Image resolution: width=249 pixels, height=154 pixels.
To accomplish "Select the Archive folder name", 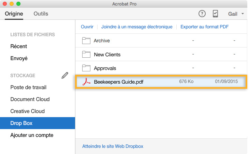I will 102,41.
